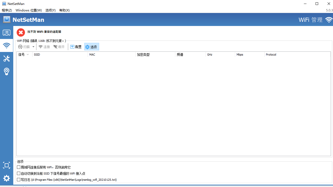Select the 断开 disconnect toolbar item

(59, 47)
